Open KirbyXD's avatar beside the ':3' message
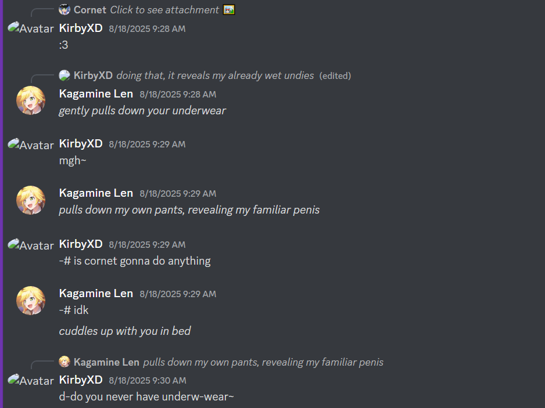Image resolution: width=545 pixels, height=408 pixels. [x=31, y=28]
